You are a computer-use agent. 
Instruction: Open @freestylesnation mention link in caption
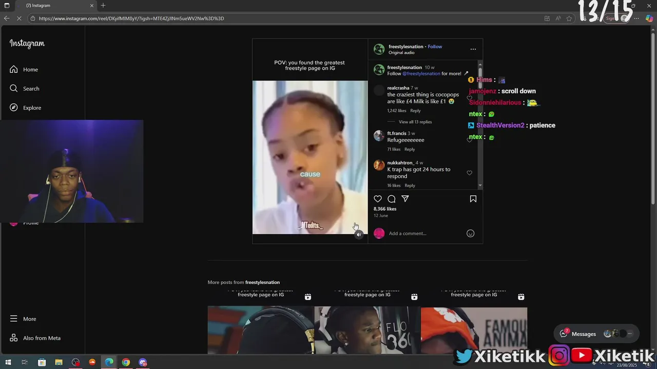tap(421, 74)
